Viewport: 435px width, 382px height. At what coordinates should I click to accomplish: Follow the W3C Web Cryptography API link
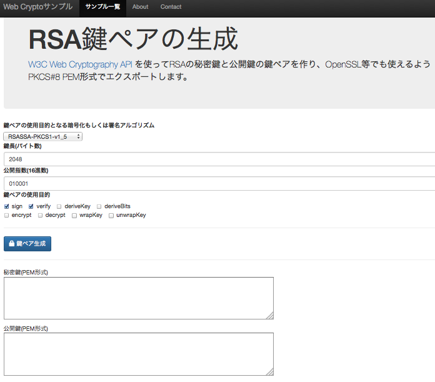[x=80, y=64]
